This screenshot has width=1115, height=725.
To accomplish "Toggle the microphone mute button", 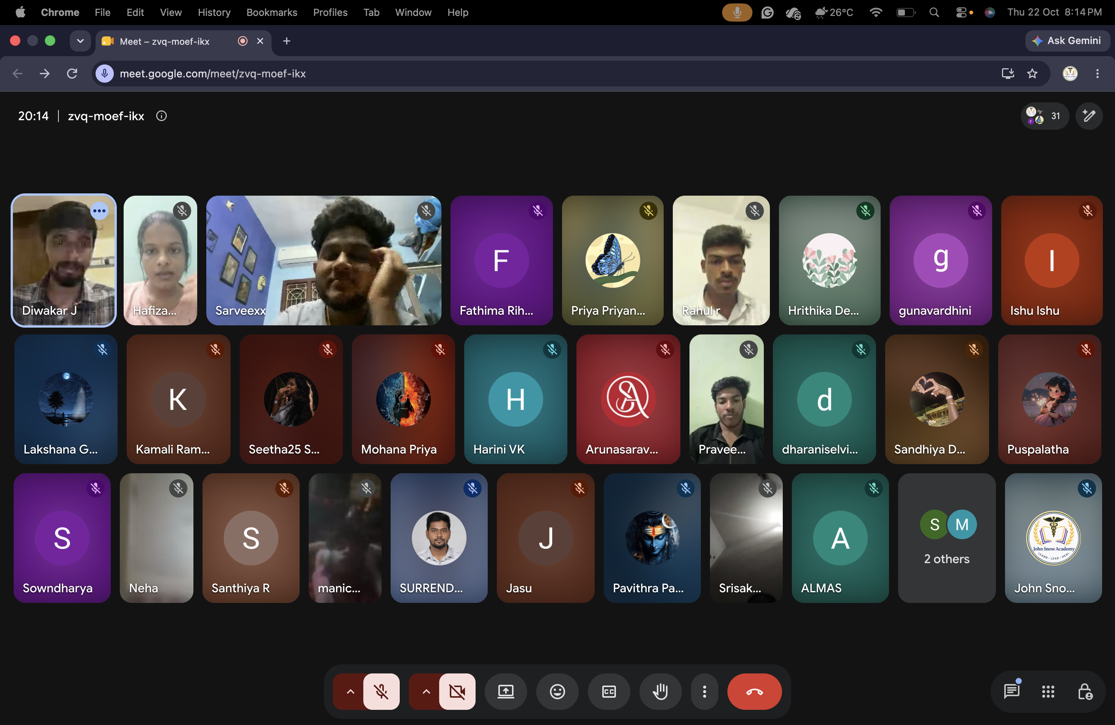I will (382, 691).
